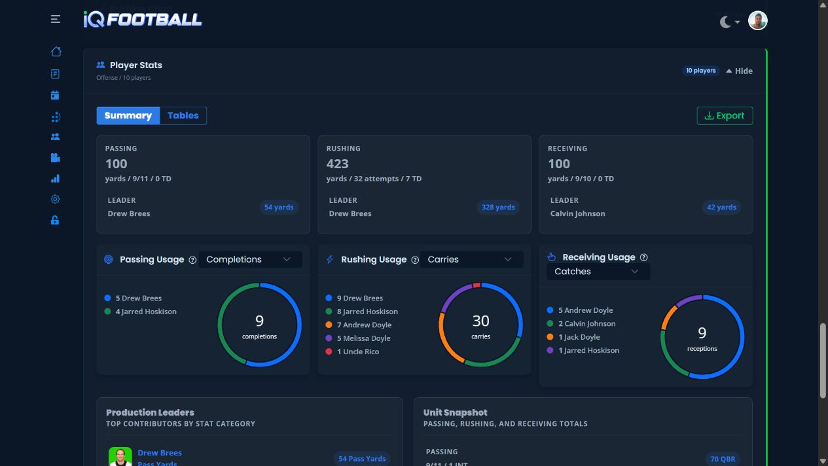The height and width of the screenshot is (466, 828).
Task: Click the Passing Usage target icon
Action: click(109, 260)
